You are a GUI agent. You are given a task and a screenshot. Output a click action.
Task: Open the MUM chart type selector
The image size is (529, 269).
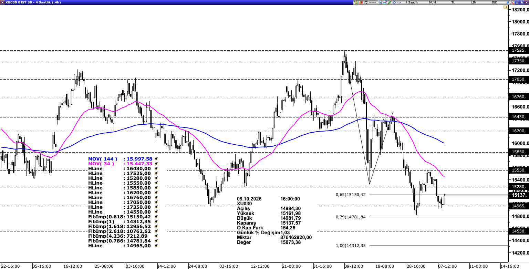click(x=433, y=2)
